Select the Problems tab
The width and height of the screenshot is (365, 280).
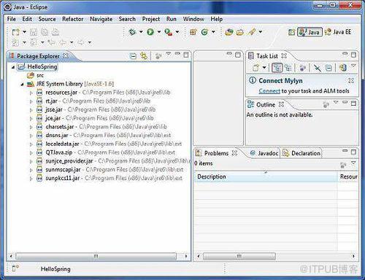(216, 153)
